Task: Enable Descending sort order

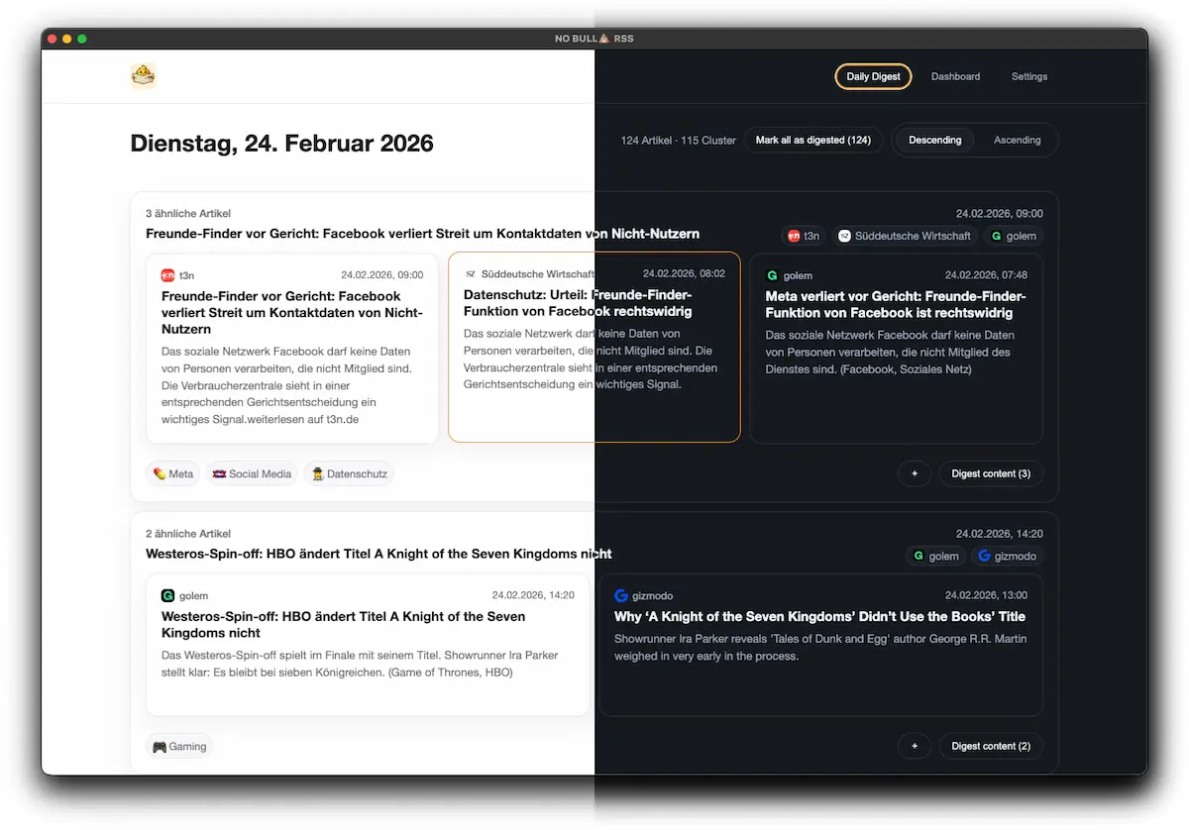Action: pyautogui.click(x=934, y=140)
